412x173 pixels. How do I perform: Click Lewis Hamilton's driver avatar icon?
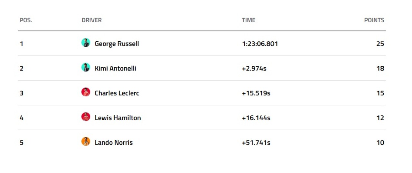pyautogui.click(x=86, y=117)
